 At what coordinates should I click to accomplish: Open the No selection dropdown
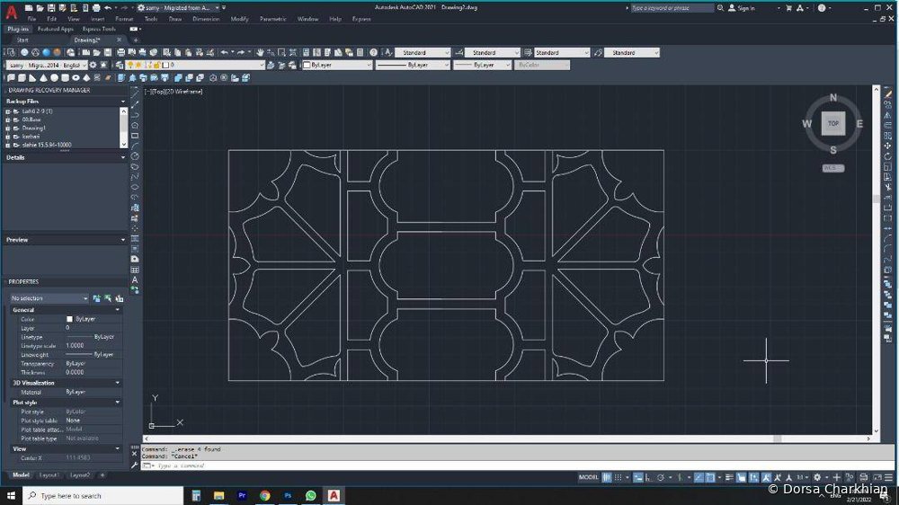(49, 298)
